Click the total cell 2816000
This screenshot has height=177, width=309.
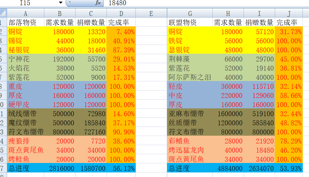click(60, 169)
